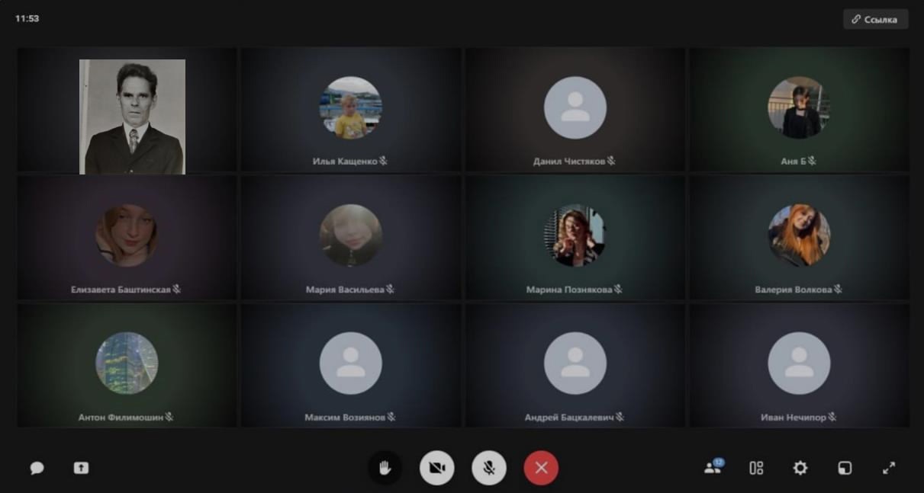Click Данил Чистяков's placeholder avatar

[x=575, y=107]
